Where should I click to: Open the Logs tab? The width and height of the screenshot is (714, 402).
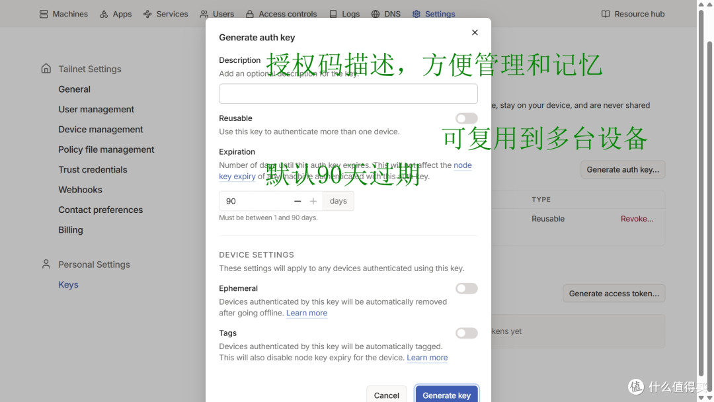pyautogui.click(x=344, y=14)
